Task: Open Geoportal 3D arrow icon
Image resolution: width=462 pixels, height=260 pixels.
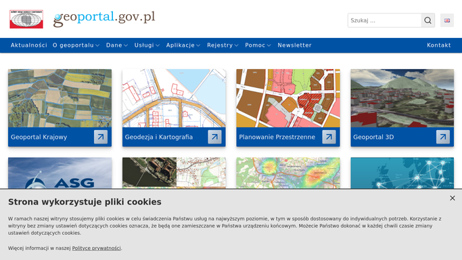Action: point(443,137)
